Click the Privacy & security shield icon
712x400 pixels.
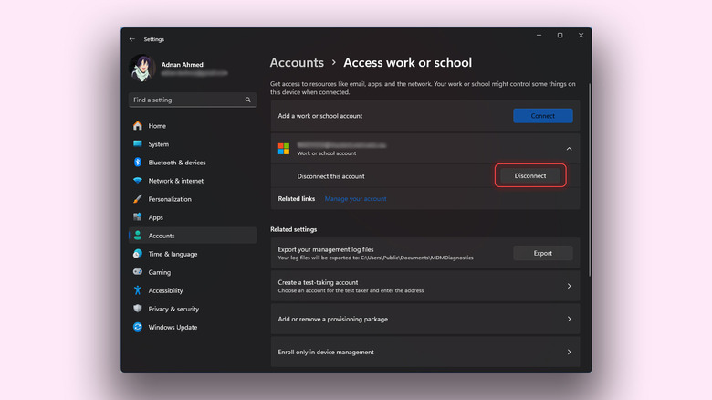click(138, 309)
